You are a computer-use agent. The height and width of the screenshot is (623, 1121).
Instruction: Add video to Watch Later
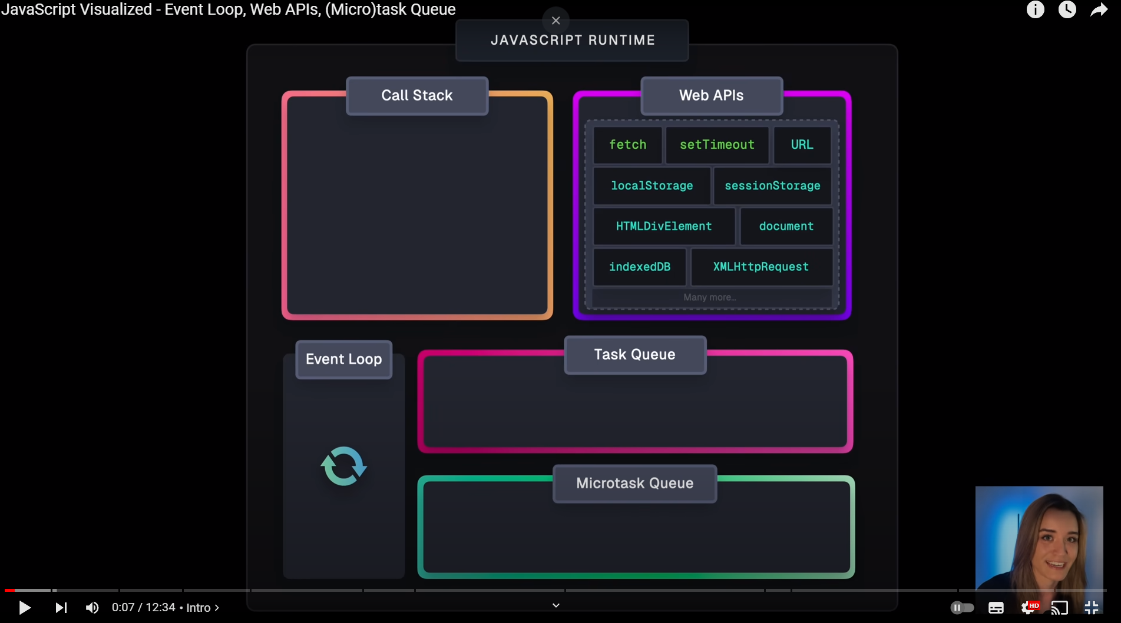pyautogui.click(x=1067, y=9)
